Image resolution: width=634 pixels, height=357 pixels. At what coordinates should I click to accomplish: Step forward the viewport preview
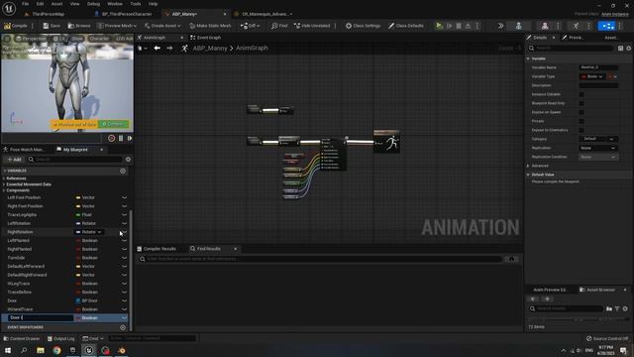pos(130,138)
